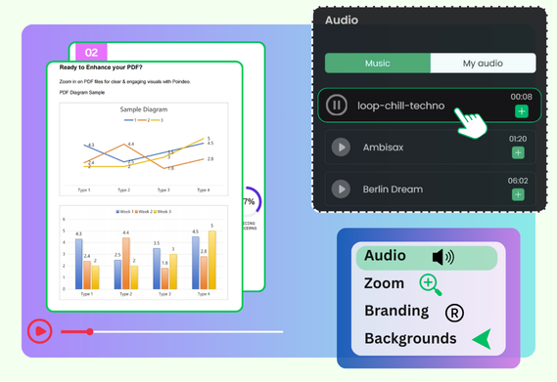The width and height of the screenshot is (557, 382).
Task: Click the 'PDF Diagram Sample' text
Action: click(x=81, y=92)
